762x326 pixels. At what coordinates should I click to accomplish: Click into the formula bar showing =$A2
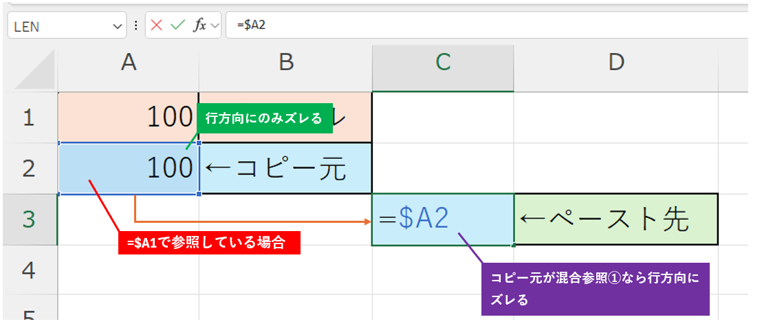(481, 25)
